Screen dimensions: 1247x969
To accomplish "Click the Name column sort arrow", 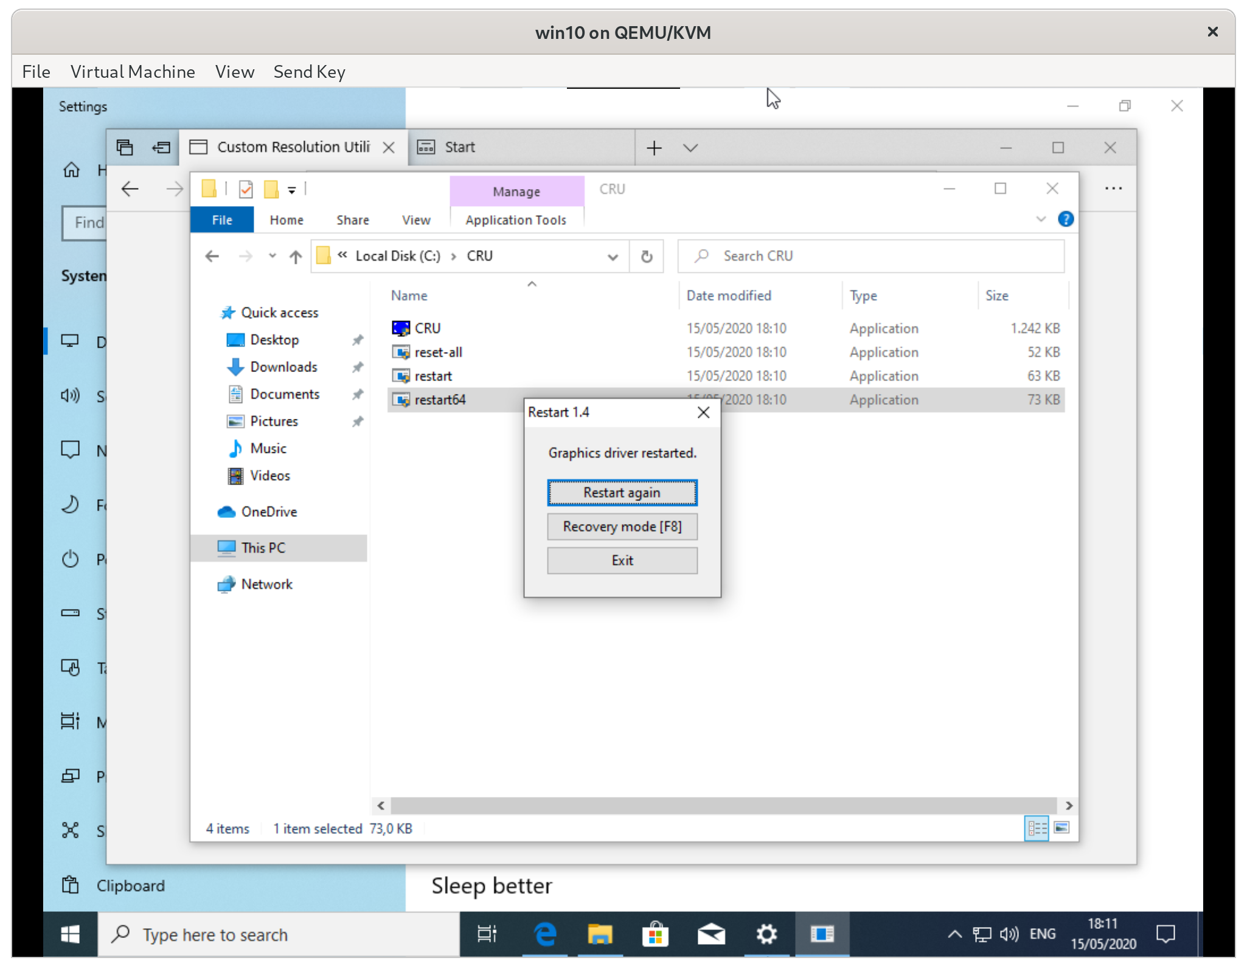I will click(531, 283).
